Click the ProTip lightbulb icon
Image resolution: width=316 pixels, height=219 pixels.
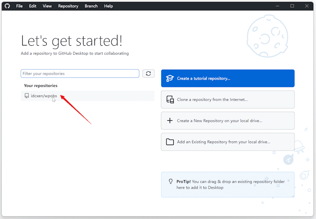171,181
